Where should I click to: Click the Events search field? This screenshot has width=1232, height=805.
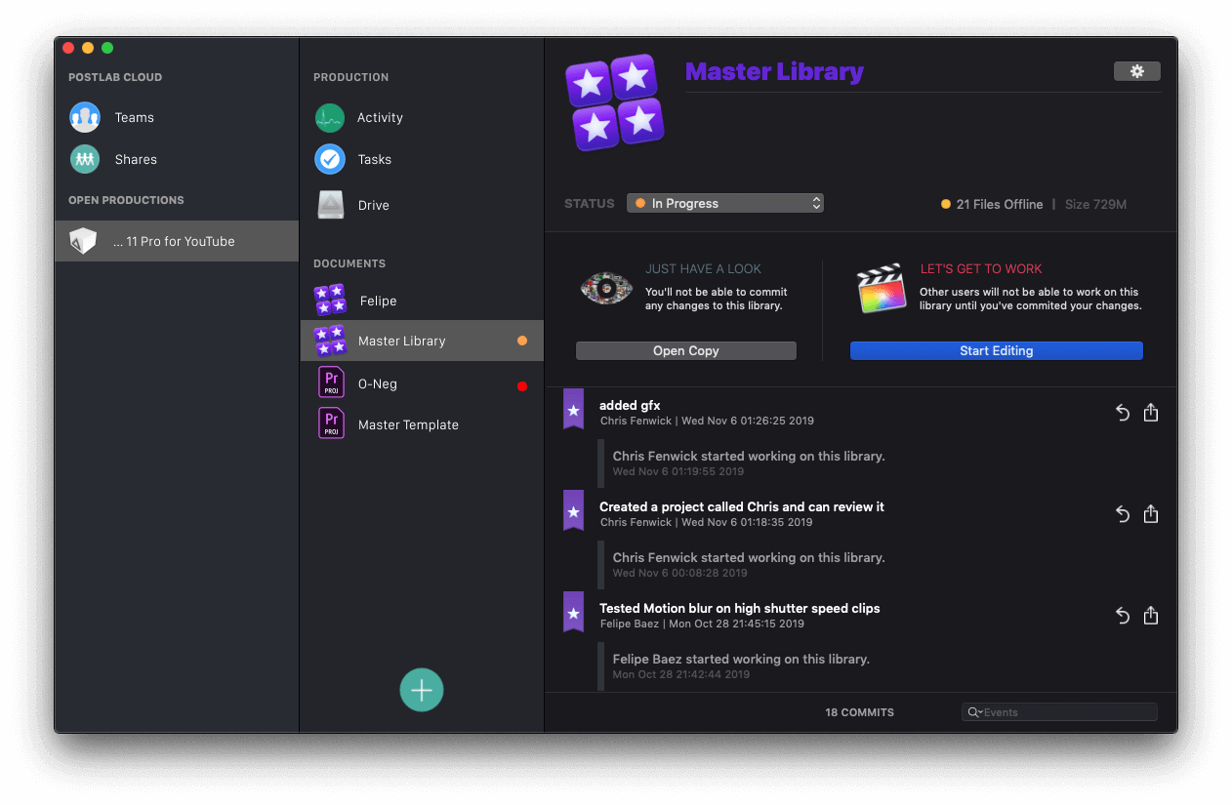pyautogui.click(x=1067, y=712)
